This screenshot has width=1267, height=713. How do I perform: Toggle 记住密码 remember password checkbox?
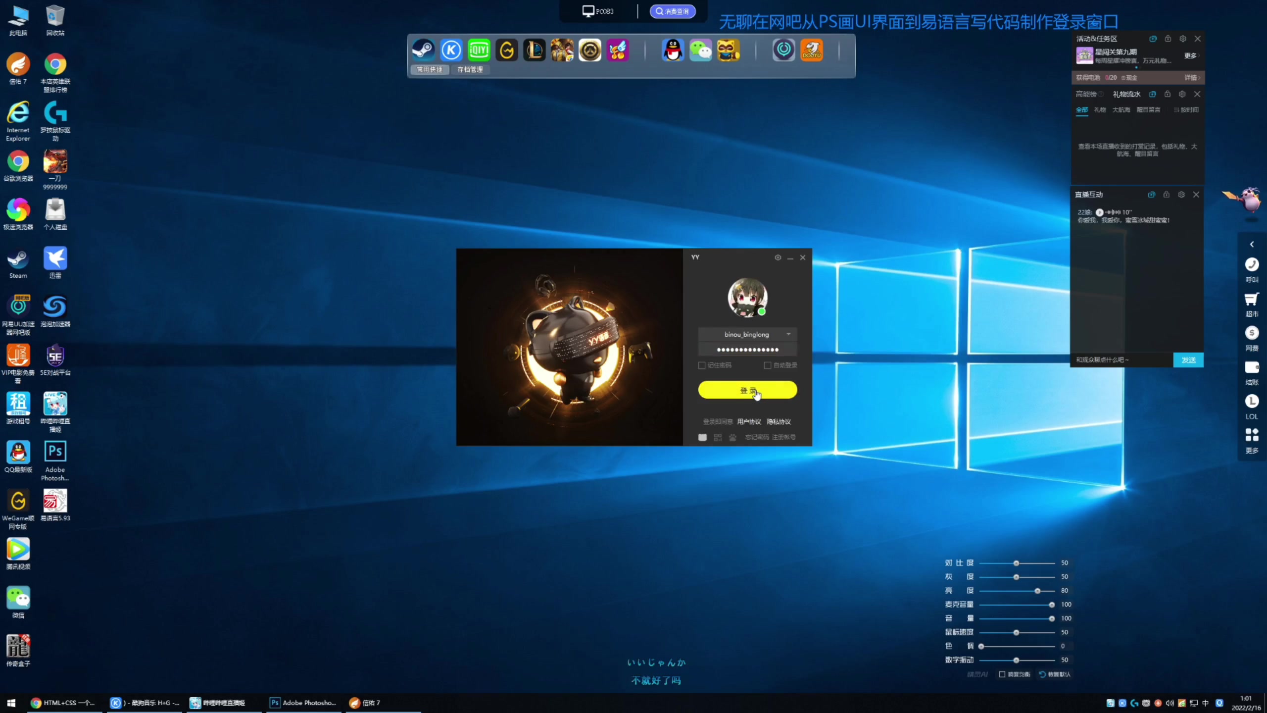(702, 365)
